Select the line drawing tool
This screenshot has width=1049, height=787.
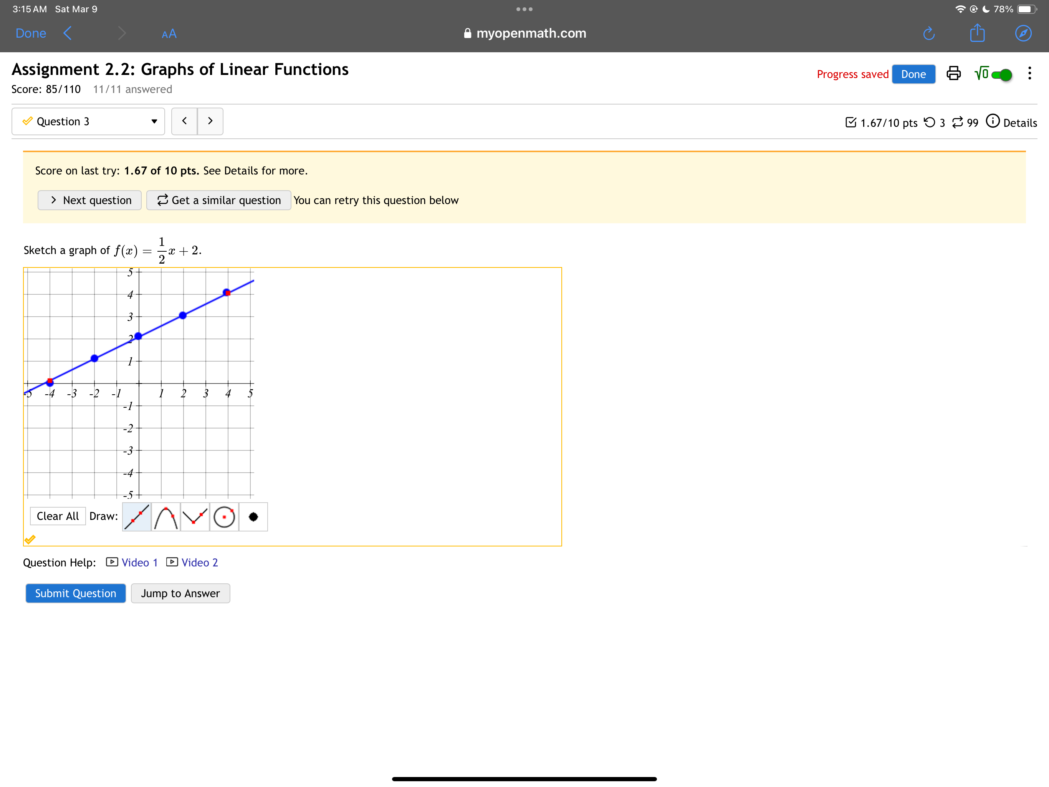[x=137, y=516]
